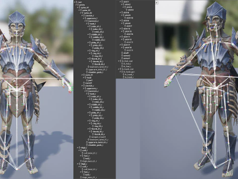Click the bone icon beside hand_r
238x179 pixels.
89,94
